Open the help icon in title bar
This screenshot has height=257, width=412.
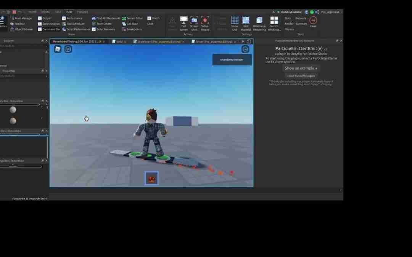point(306,12)
